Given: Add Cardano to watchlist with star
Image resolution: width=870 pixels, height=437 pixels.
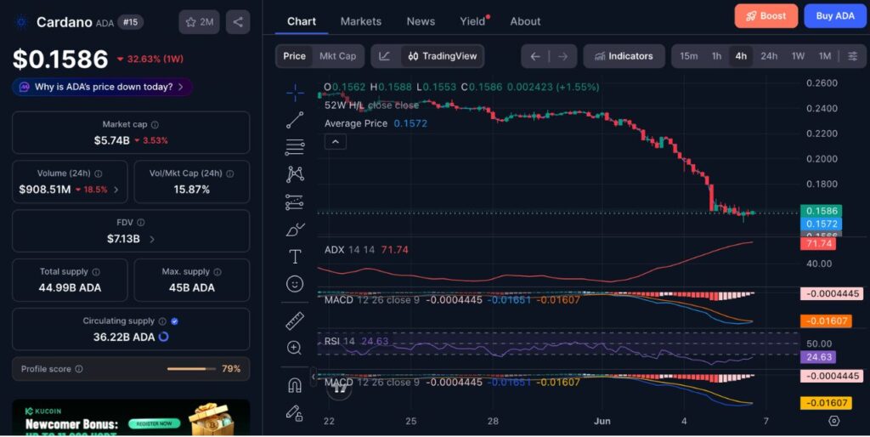Looking at the screenshot, I should click(199, 22).
